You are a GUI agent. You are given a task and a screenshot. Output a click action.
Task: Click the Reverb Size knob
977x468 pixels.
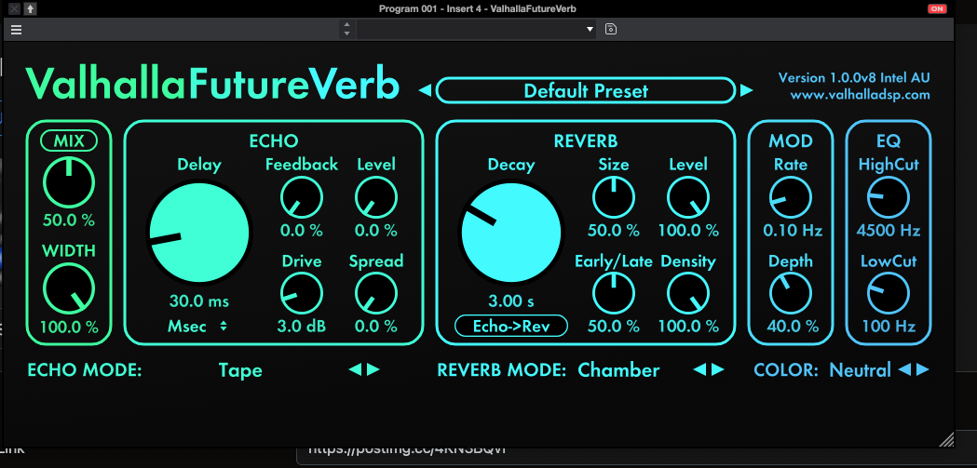(614, 198)
